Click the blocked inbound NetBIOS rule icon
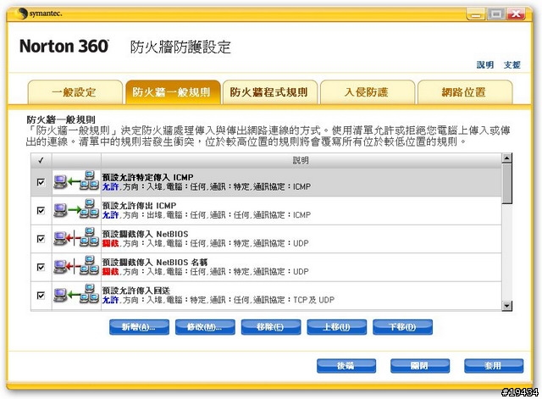542x399 pixels. (x=76, y=238)
